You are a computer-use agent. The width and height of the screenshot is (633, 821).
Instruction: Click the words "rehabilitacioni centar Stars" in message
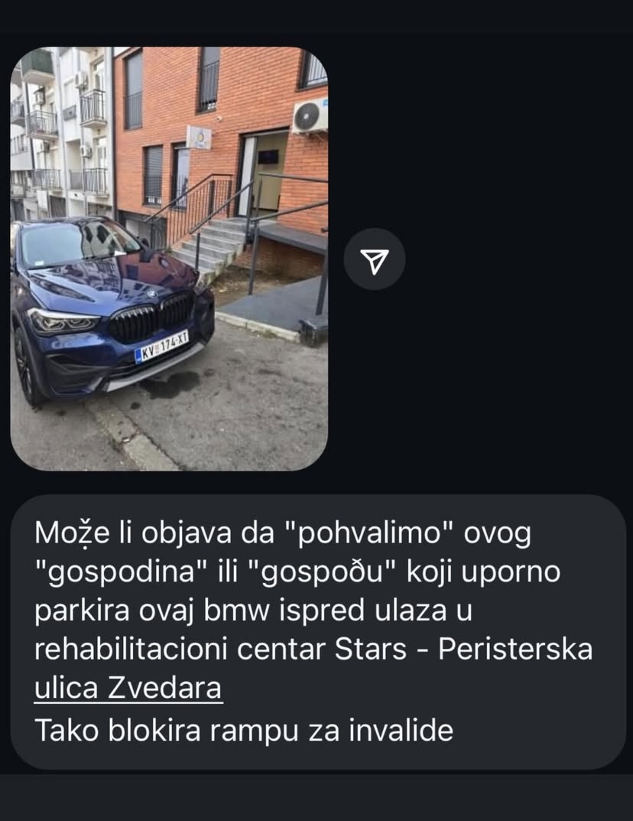[x=220, y=650]
